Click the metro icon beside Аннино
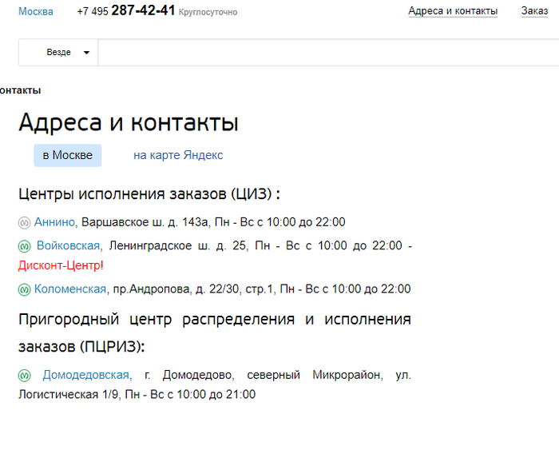 tap(24, 222)
